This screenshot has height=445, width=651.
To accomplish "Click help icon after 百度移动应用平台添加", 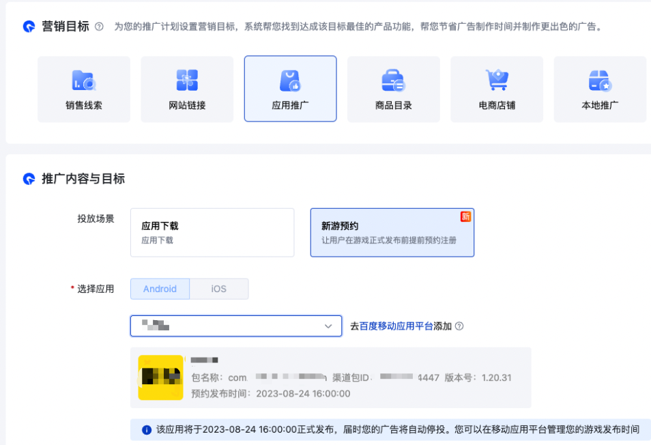I will (459, 326).
